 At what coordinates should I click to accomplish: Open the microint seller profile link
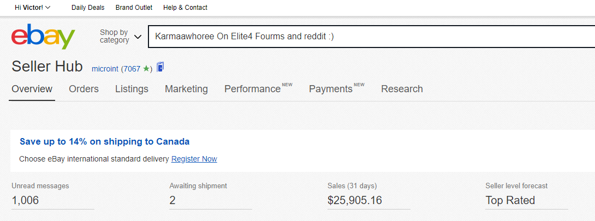pos(105,69)
